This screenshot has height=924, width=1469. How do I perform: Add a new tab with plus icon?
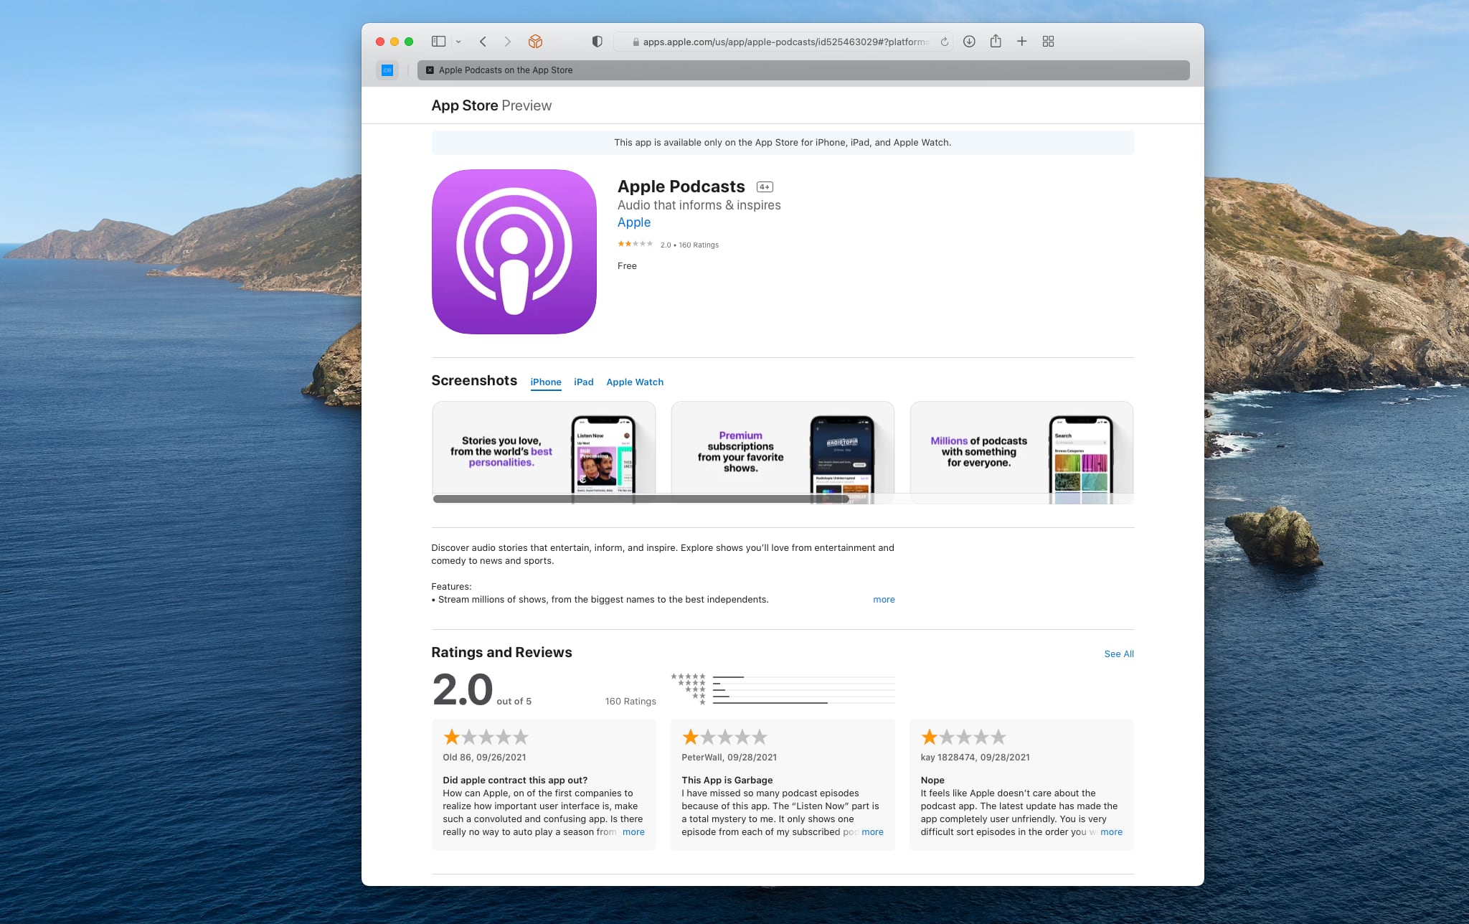1022,42
